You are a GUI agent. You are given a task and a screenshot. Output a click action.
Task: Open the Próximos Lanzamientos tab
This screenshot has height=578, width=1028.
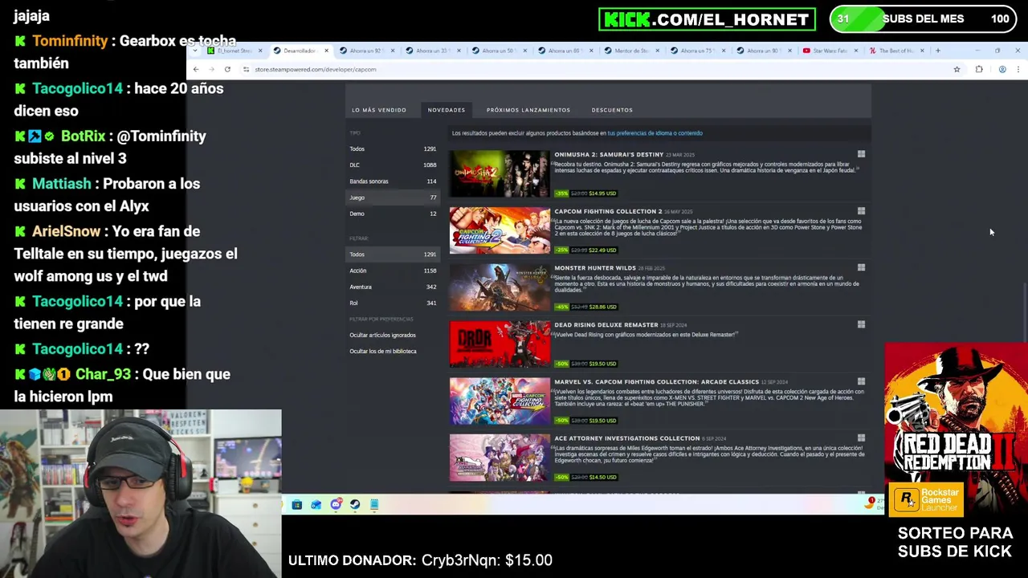coord(528,110)
